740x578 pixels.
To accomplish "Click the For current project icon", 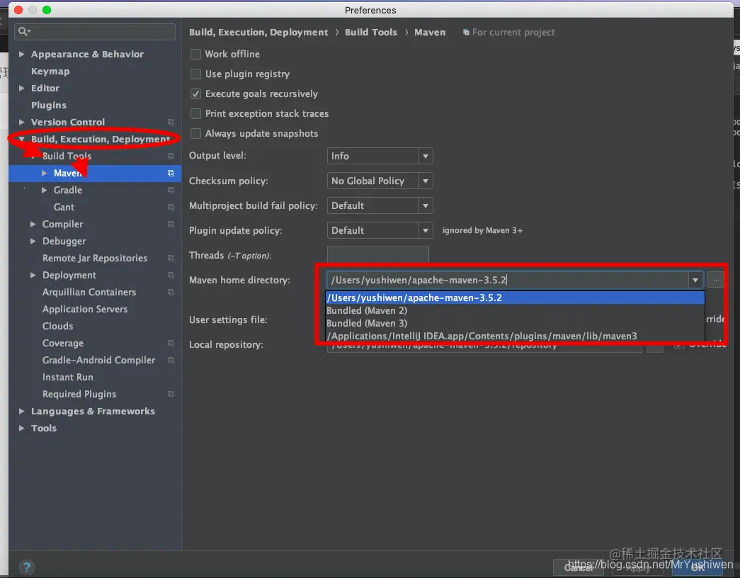I will (x=466, y=32).
